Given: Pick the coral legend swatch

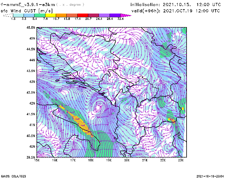Looking at the screenshot, I should pyautogui.click(x=72, y=15).
